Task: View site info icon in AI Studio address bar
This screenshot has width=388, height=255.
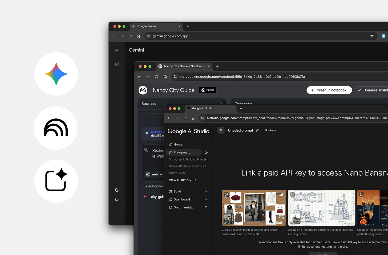Action: [203, 118]
